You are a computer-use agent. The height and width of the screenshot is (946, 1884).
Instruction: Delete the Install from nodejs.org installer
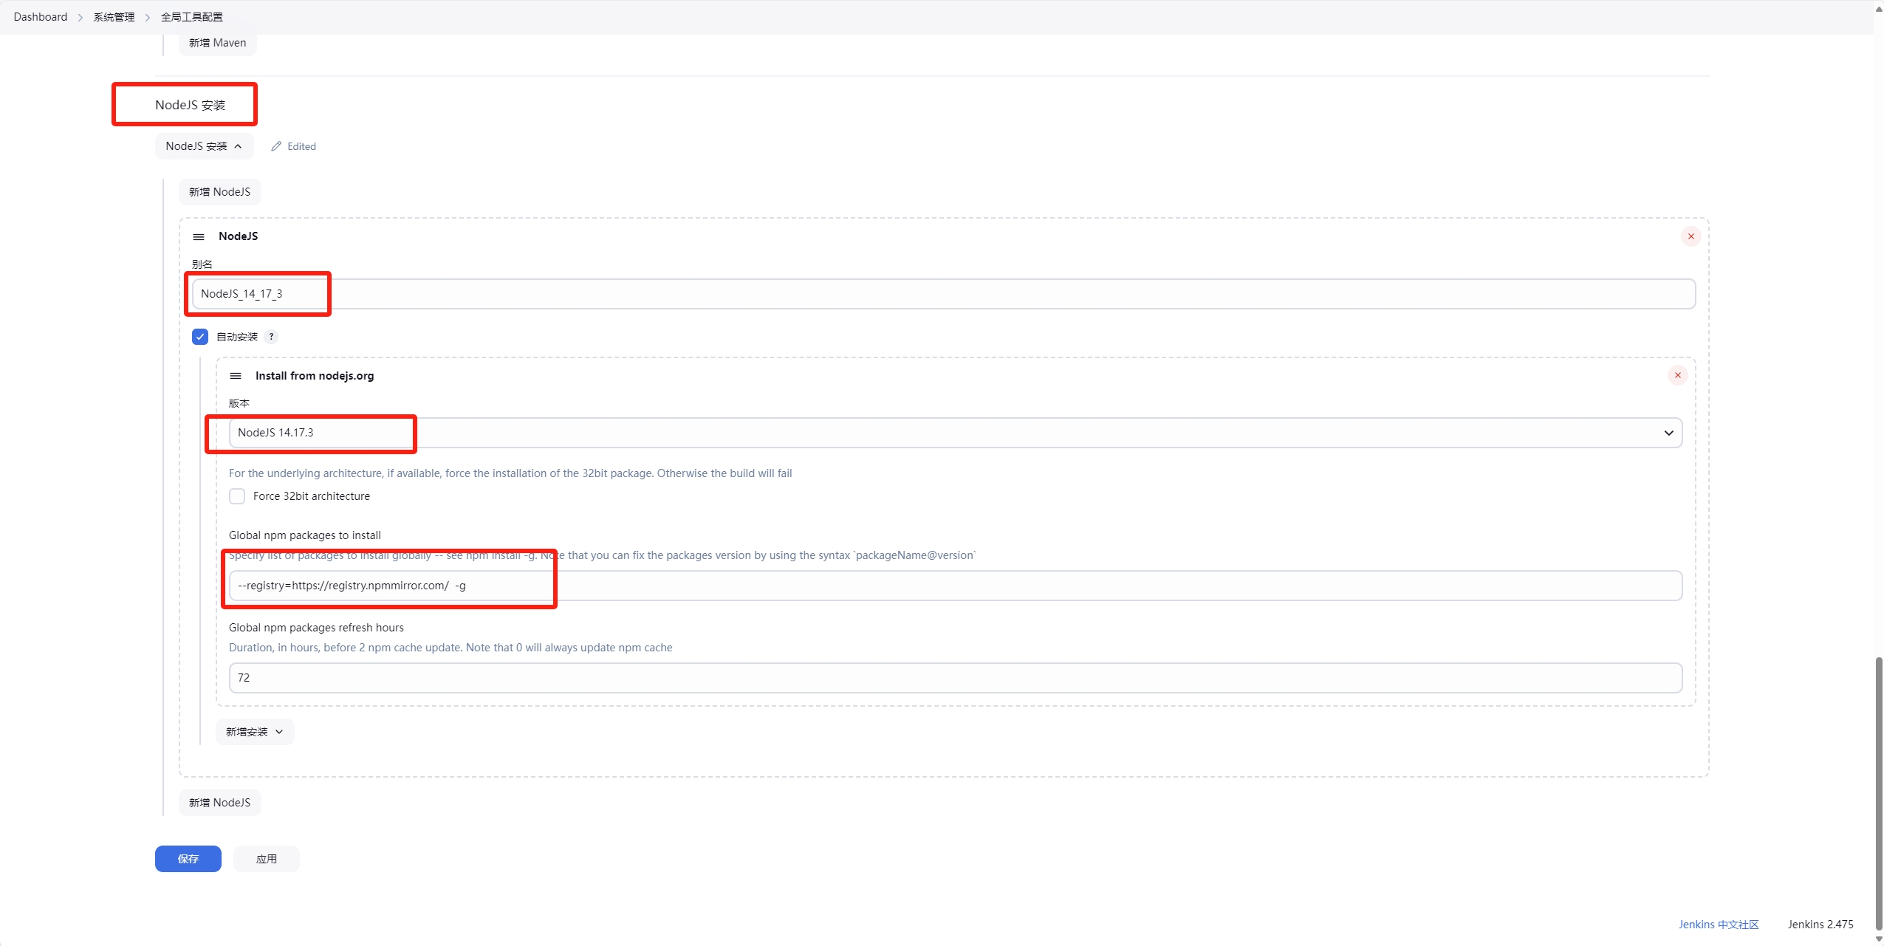[1677, 375]
